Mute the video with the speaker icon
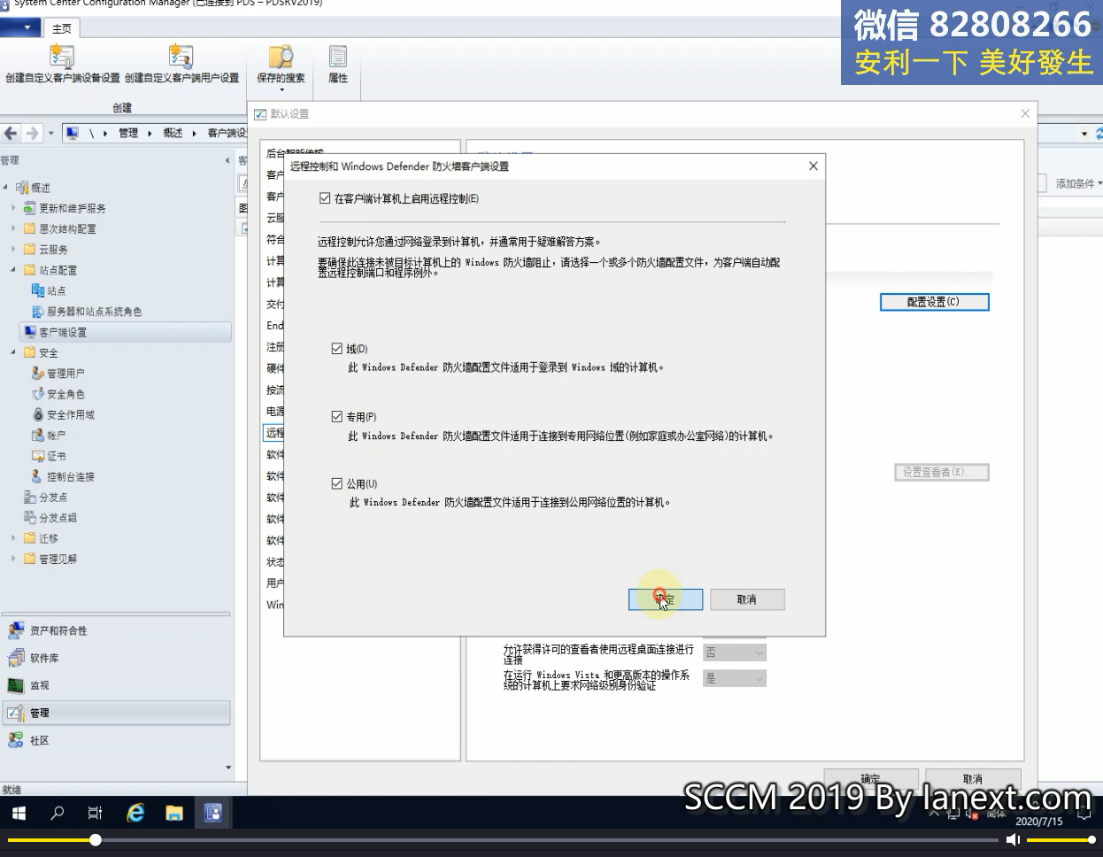The width and height of the screenshot is (1103, 857). pyautogui.click(x=1014, y=840)
